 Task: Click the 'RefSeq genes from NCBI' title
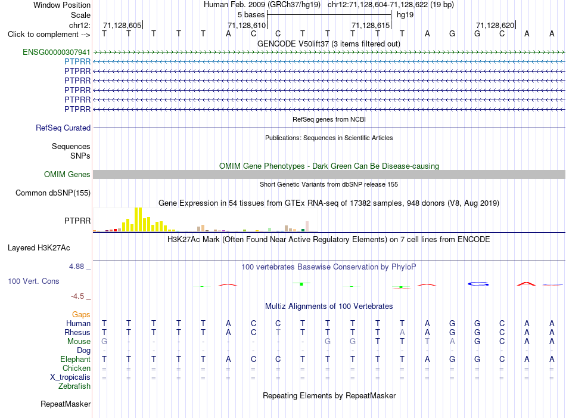point(329,119)
